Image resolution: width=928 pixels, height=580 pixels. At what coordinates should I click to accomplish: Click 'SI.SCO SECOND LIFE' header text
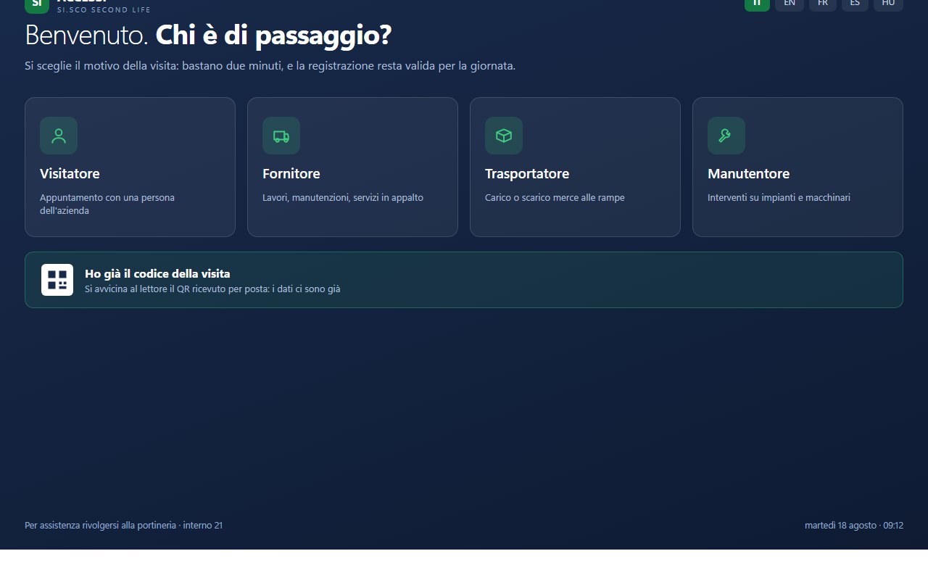[104, 10]
